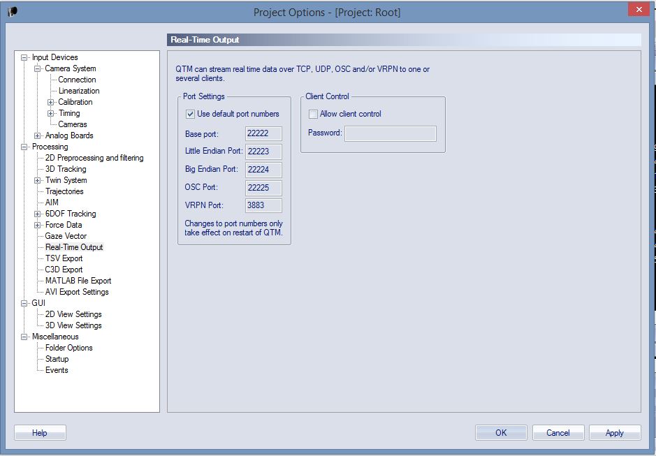The image size is (656, 456).
Task: Click the VRPN Port field
Action: pyautogui.click(x=263, y=205)
